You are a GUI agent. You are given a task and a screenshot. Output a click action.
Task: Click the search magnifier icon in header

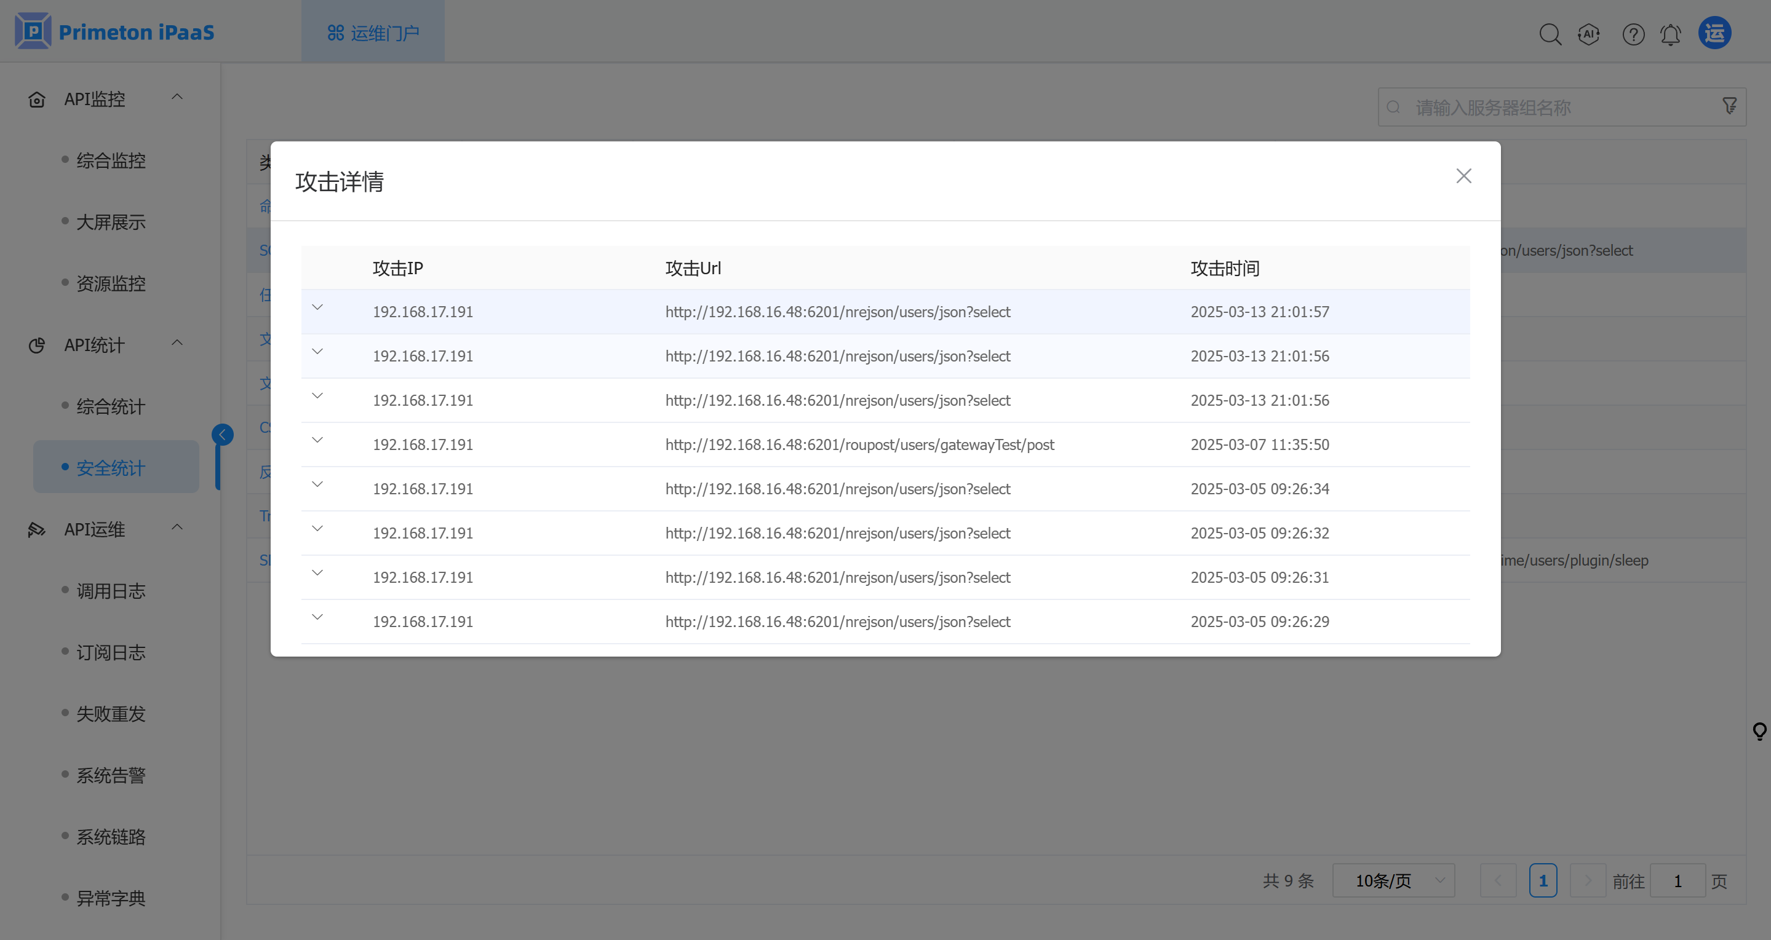click(x=1550, y=34)
